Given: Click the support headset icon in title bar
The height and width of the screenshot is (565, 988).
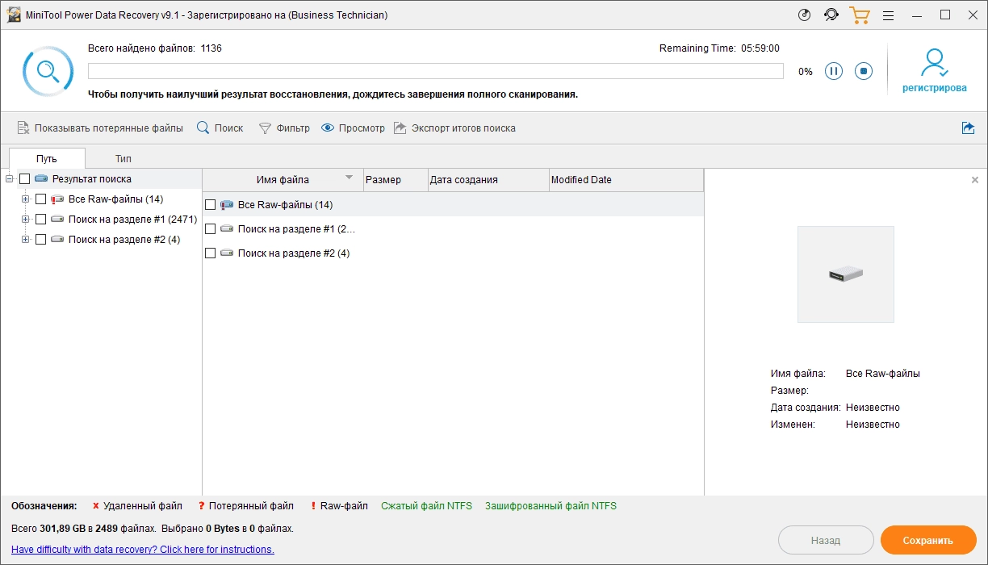Looking at the screenshot, I should point(831,15).
